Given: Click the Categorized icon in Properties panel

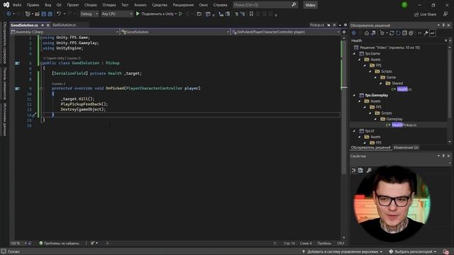Looking at the screenshot, I should tap(354, 170).
